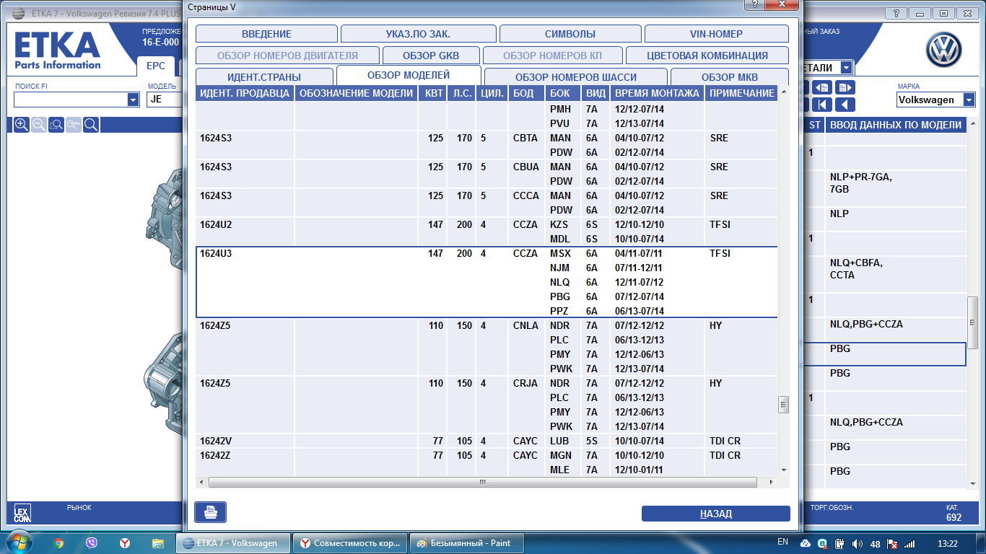Switch to ЦВЕТОВАЯ КОМБИНАЦИЯ tab

(x=707, y=56)
